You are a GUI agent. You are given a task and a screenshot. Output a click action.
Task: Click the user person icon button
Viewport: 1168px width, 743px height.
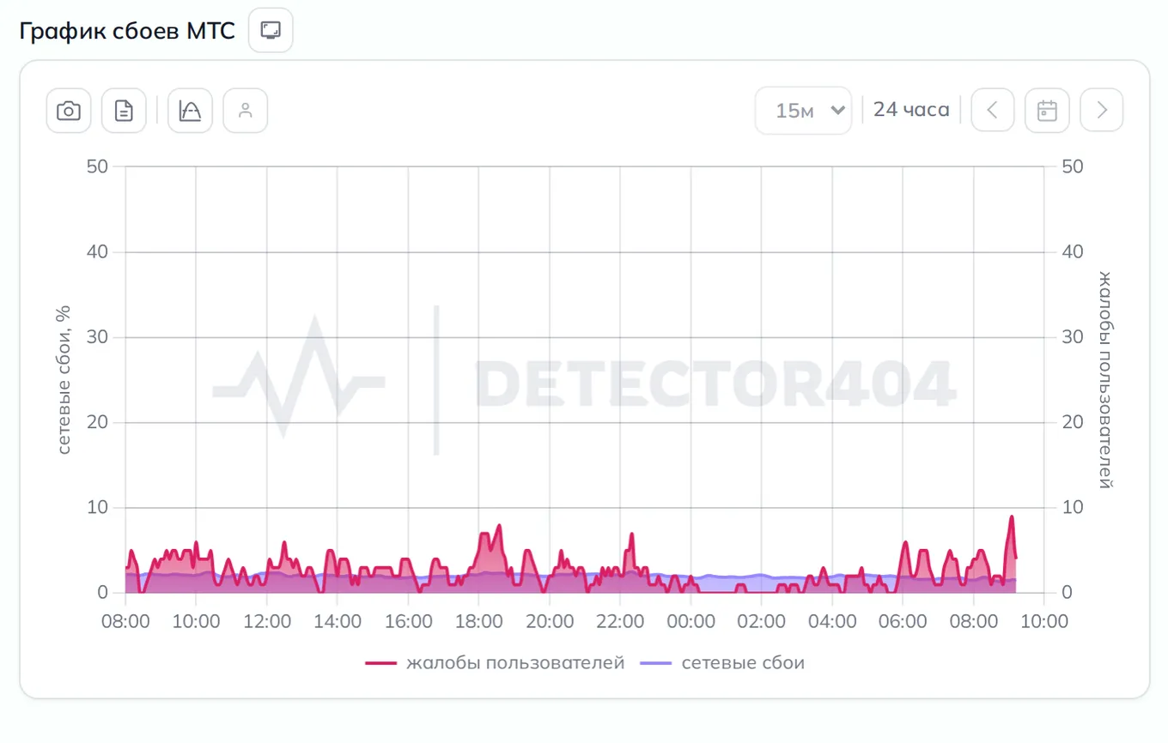[246, 111]
